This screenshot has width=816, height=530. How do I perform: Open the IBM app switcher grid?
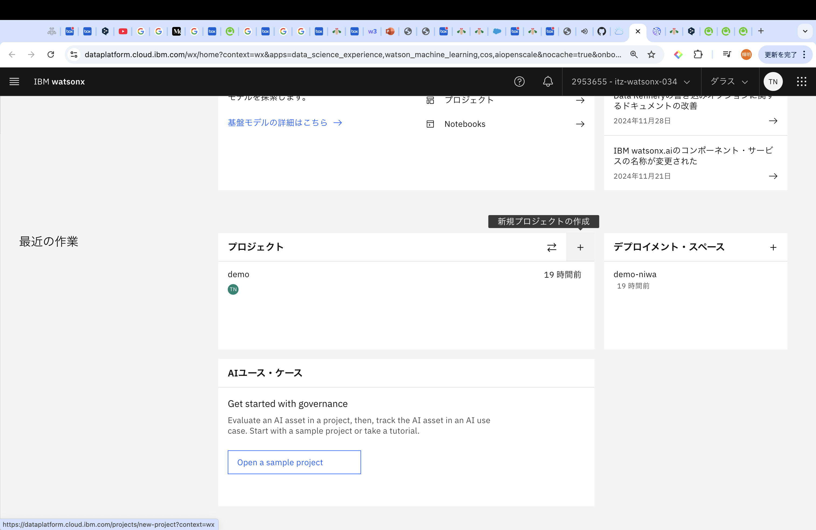pyautogui.click(x=801, y=81)
